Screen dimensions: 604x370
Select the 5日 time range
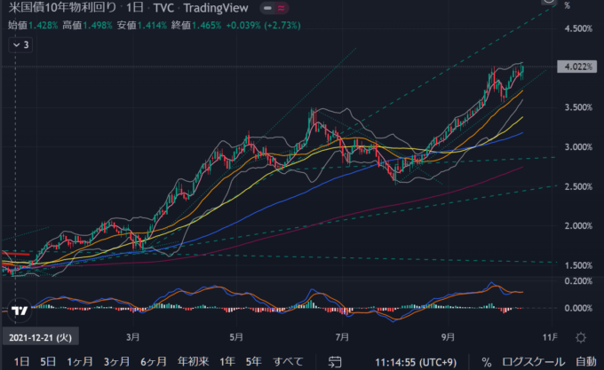(x=49, y=362)
